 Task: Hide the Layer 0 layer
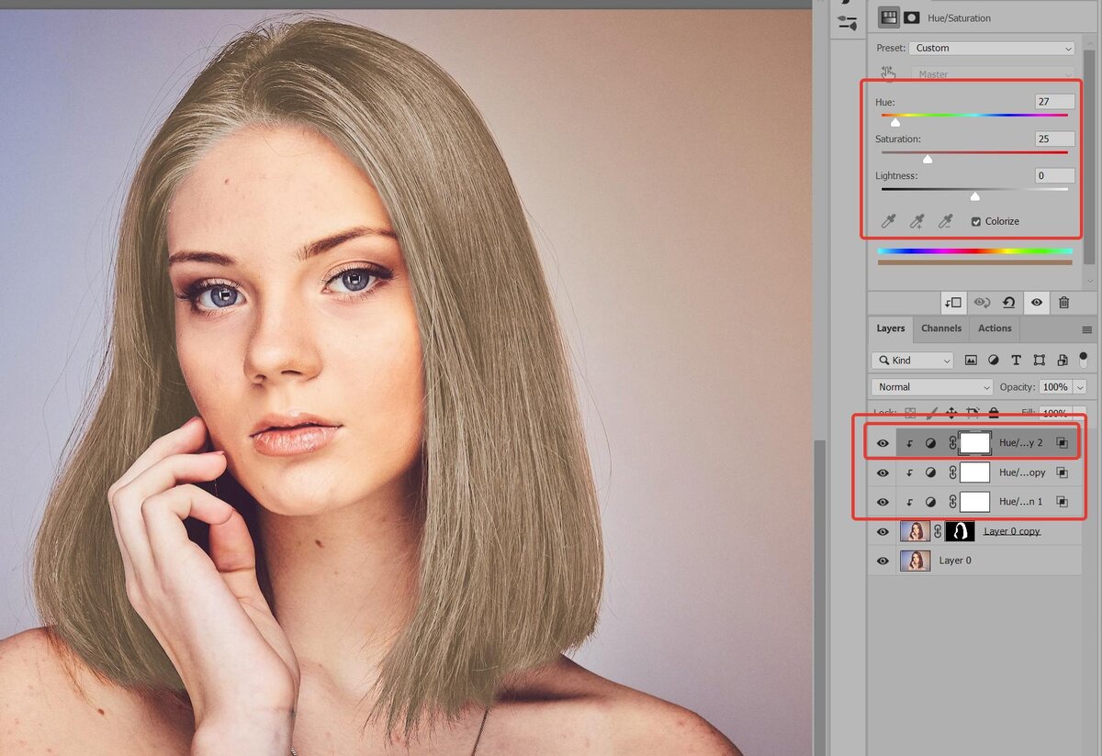(x=883, y=560)
